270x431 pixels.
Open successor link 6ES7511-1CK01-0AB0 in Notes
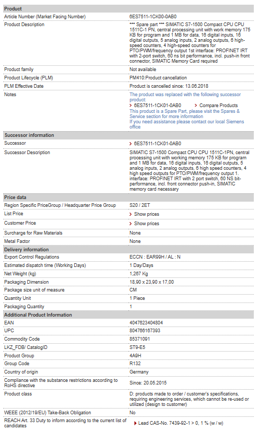click(x=157, y=106)
